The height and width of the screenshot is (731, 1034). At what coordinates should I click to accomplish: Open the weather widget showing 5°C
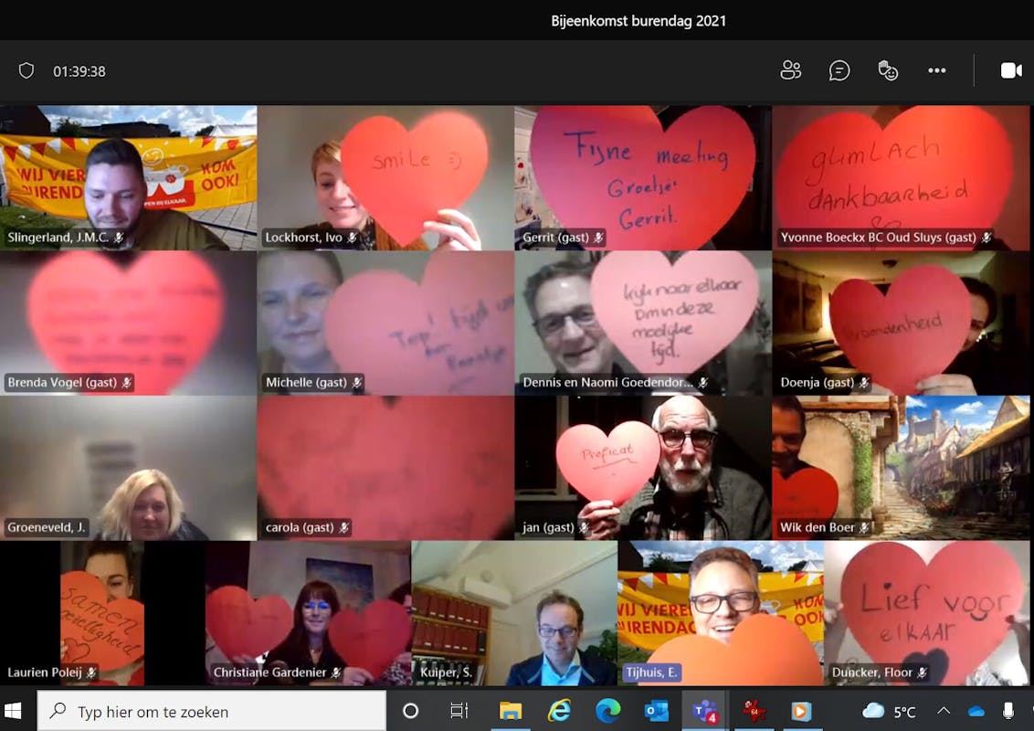[x=889, y=711]
